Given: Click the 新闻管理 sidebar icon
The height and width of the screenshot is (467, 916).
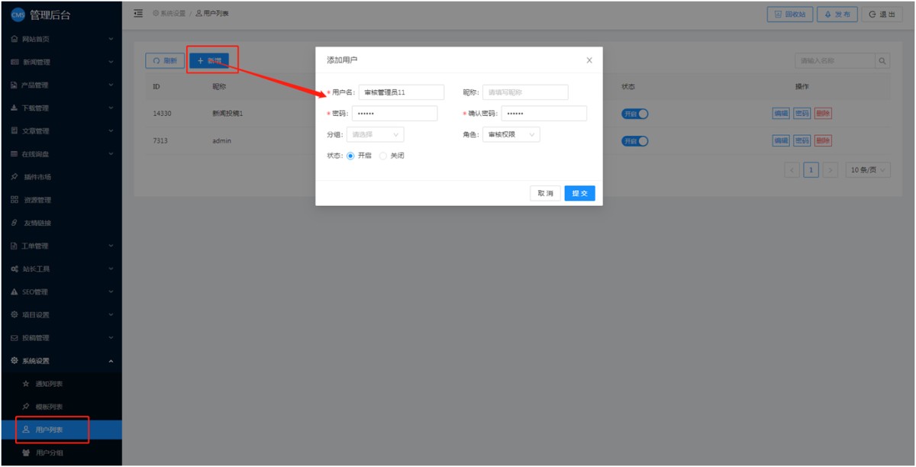Looking at the screenshot, I should tap(15, 62).
